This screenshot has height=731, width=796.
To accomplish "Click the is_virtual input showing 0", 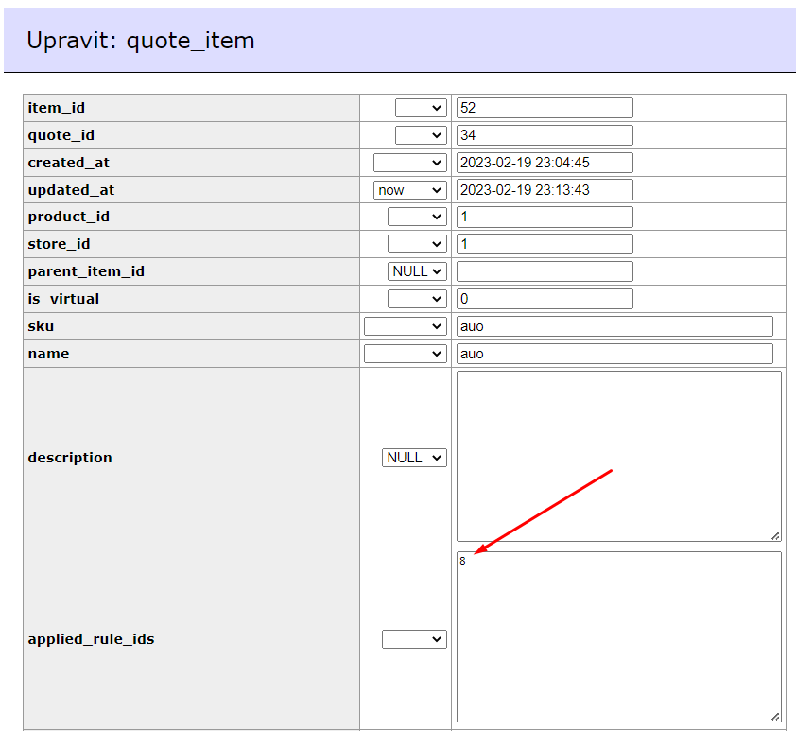I will click(545, 298).
